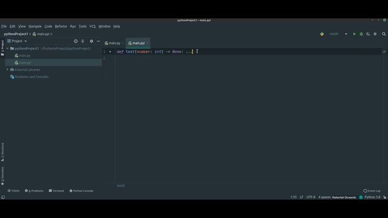
Task: Click the 1:35 cursor position indicator
Action: (293, 197)
